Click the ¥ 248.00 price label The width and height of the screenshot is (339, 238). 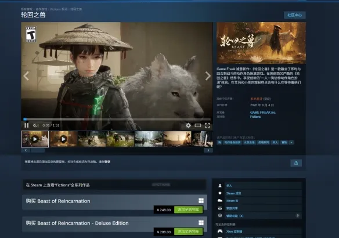click(164, 210)
